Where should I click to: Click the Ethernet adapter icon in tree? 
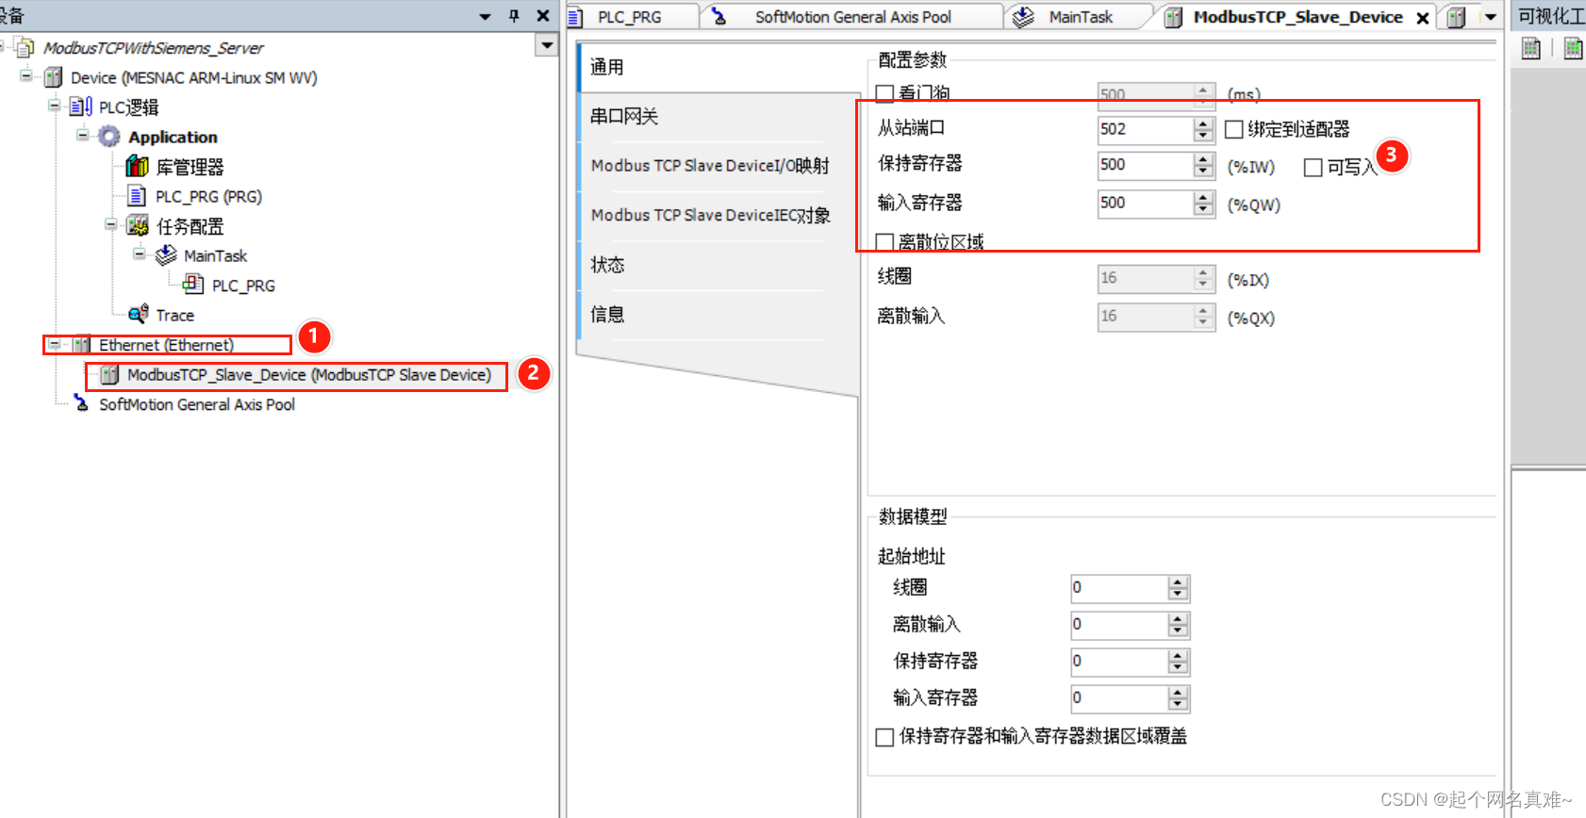(82, 345)
